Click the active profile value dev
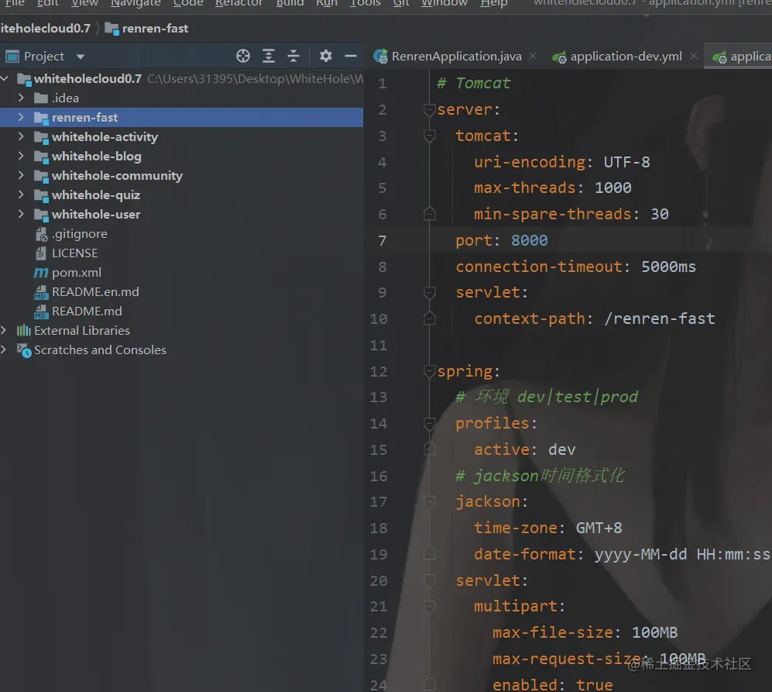772x692 pixels. (x=561, y=450)
